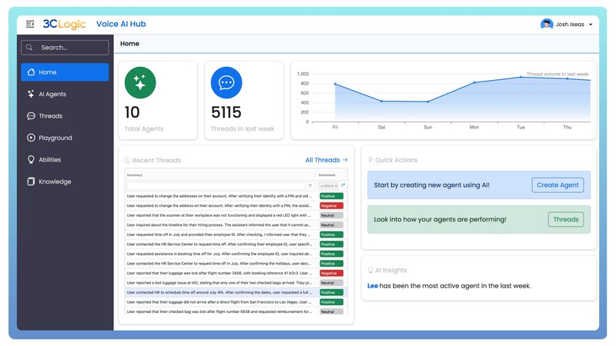Viewport: 616px width, 346px height.
Task: Click the Lee agent link in AI Insights
Action: click(373, 286)
